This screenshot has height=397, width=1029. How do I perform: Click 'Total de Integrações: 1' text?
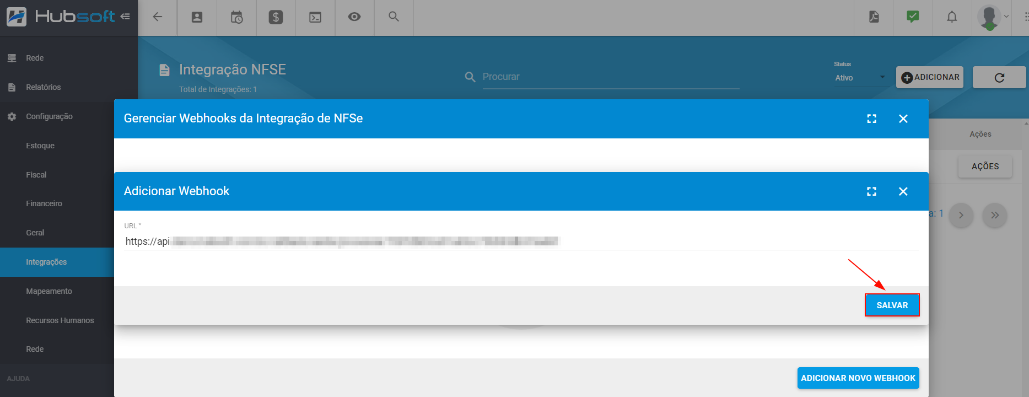[218, 89]
